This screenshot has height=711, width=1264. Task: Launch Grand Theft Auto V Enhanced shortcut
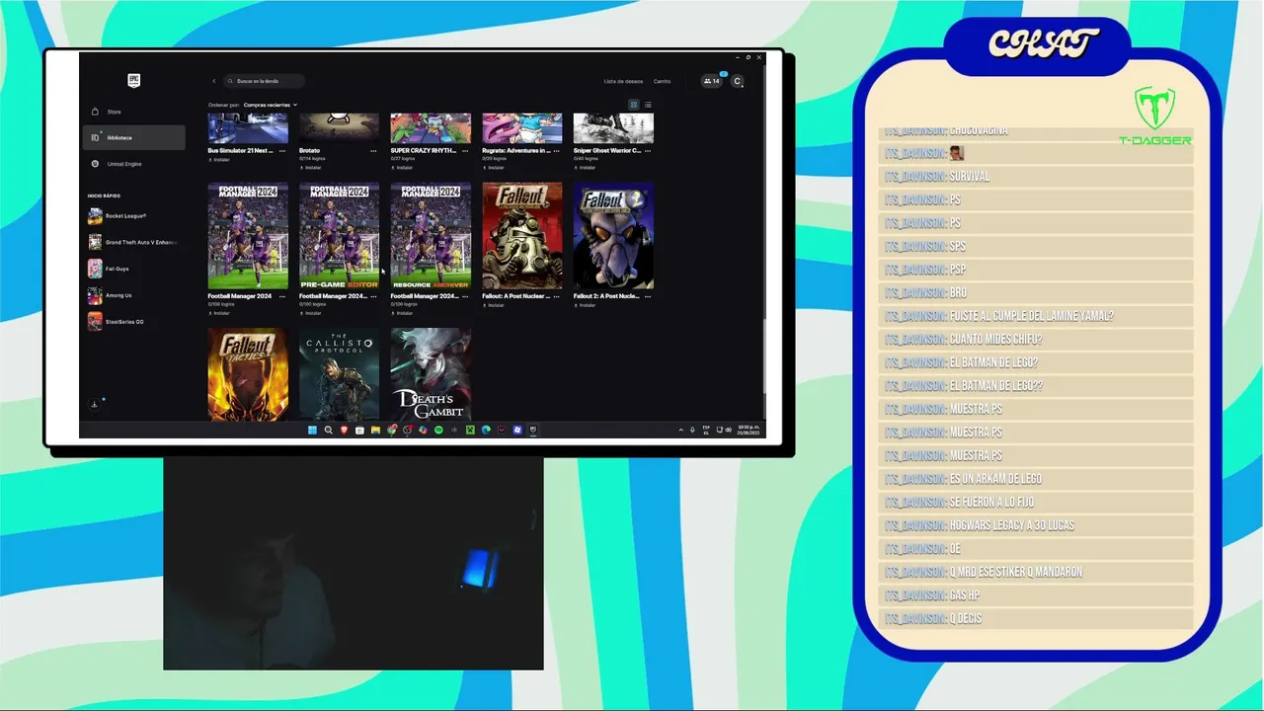click(133, 242)
